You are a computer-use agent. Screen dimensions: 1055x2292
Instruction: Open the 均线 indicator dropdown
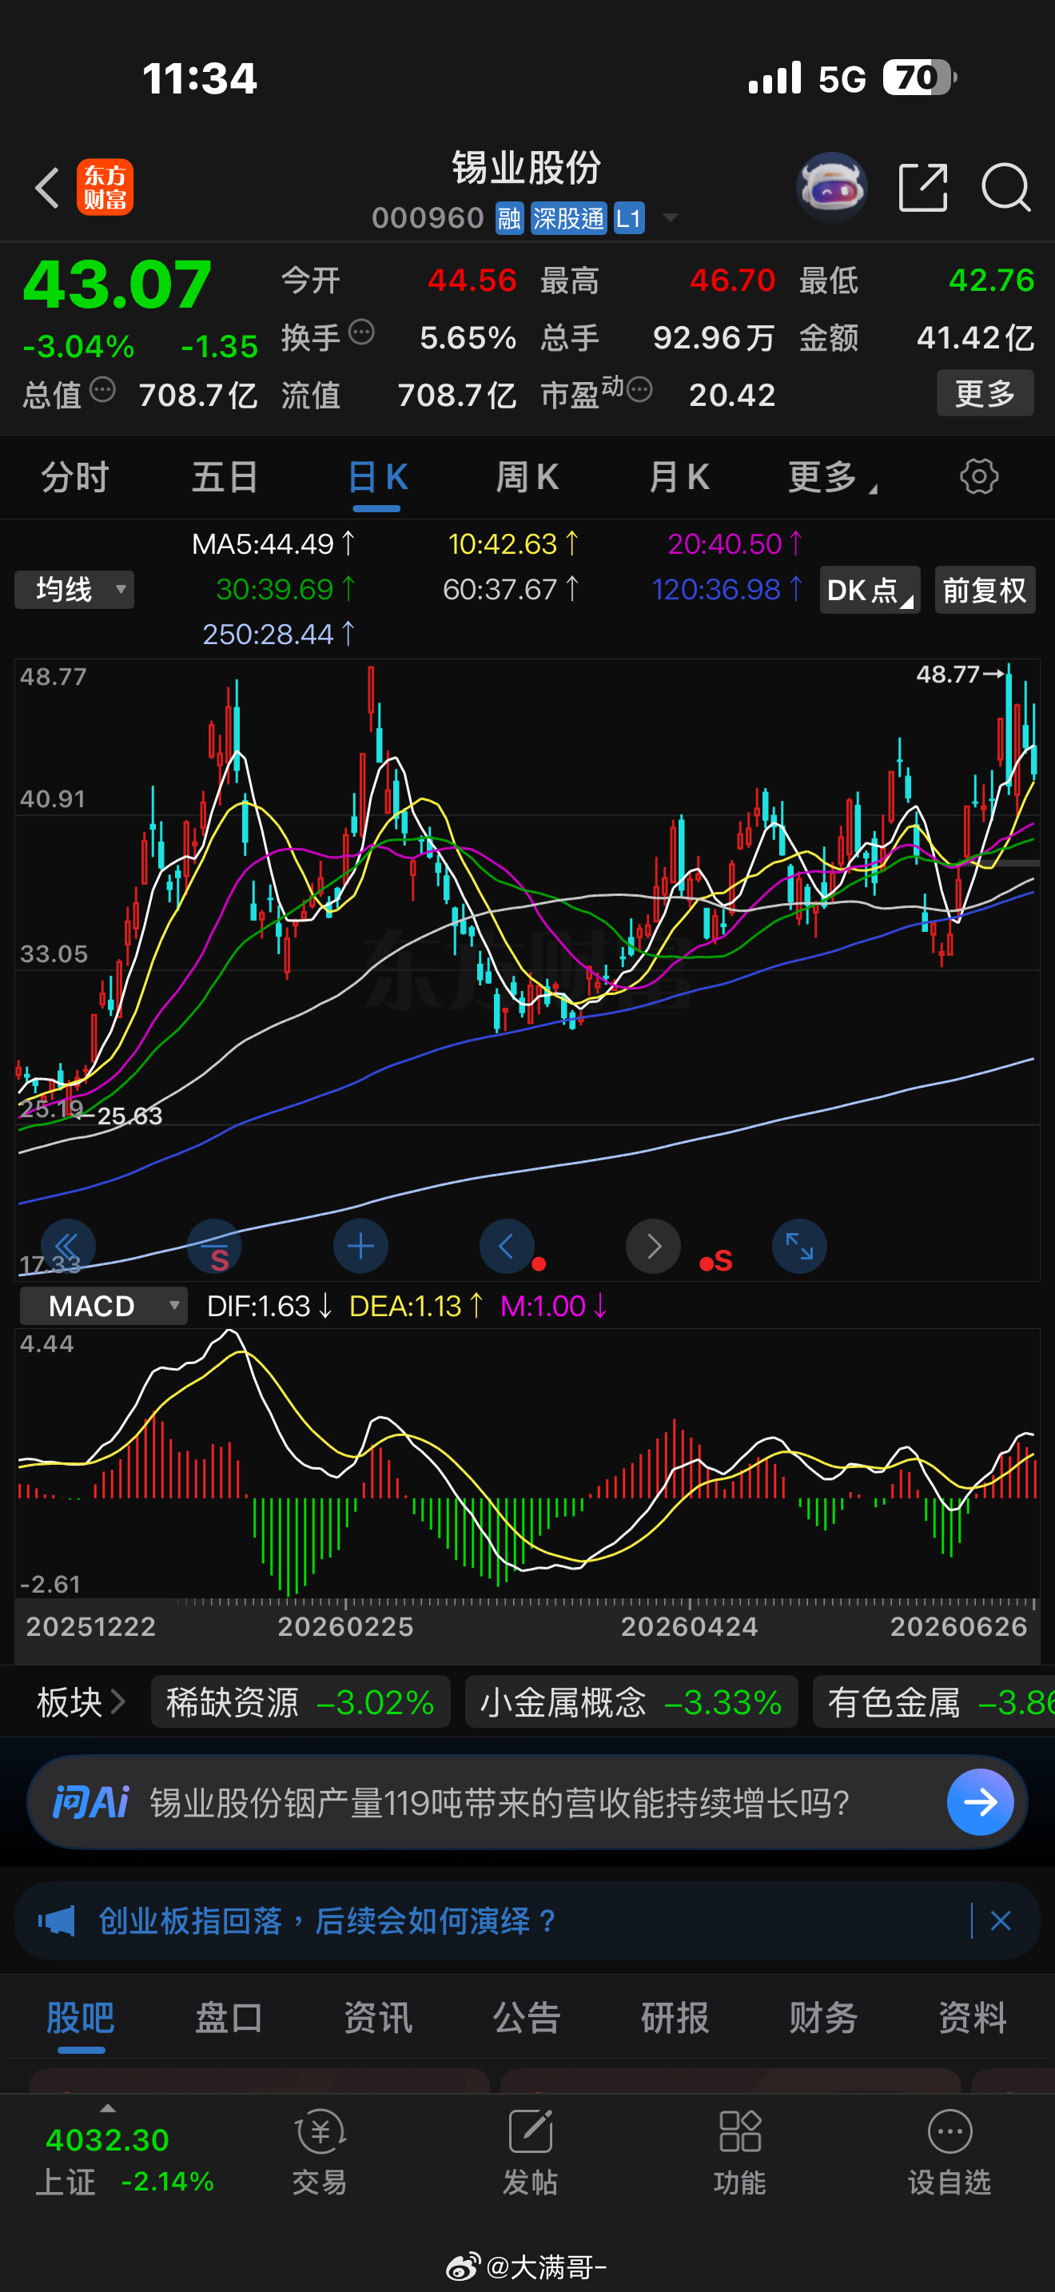click(x=74, y=589)
